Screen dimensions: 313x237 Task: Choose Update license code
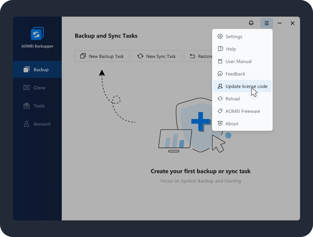(x=242, y=86)
